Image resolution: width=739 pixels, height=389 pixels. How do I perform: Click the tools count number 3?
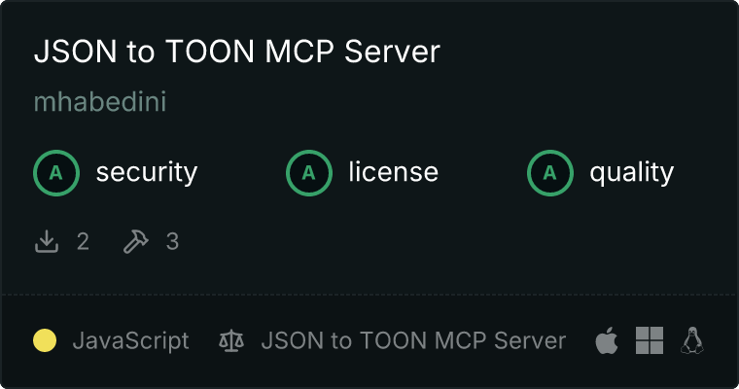pos(172,241)
